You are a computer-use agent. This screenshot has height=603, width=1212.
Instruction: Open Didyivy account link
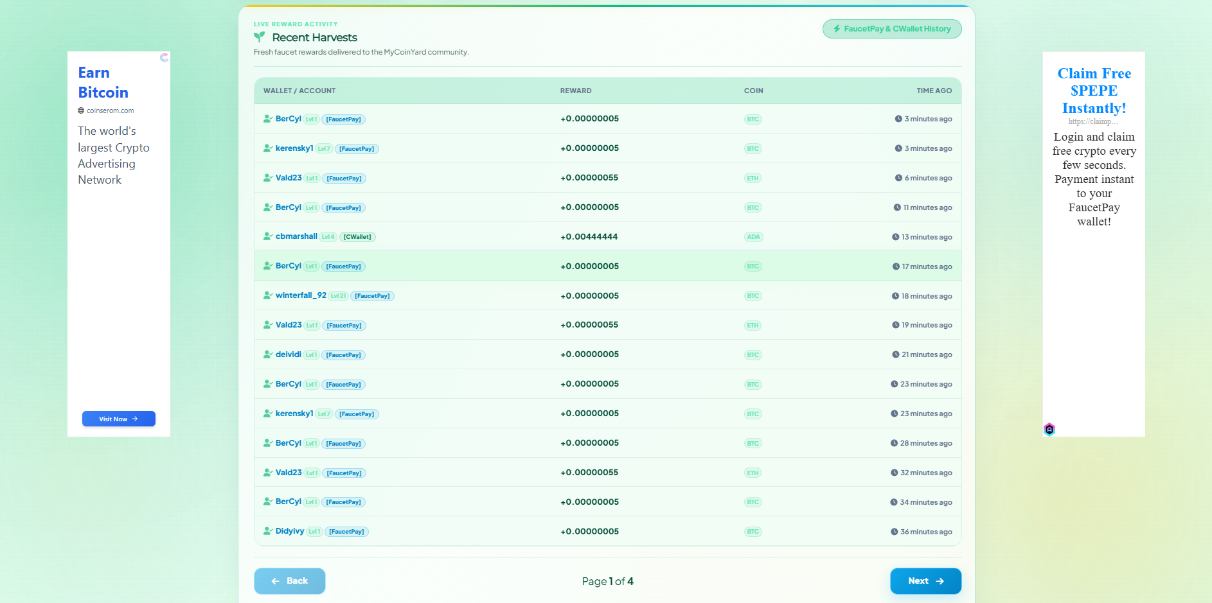[x=290, y=531]
